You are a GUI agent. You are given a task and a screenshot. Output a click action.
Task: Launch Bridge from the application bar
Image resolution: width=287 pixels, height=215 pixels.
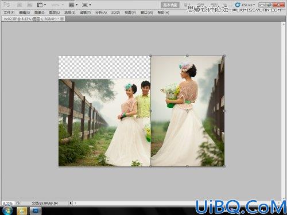(20, 5)
